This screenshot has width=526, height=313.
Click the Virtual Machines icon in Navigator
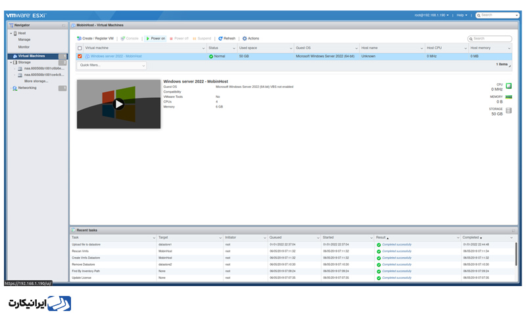[x=14, y=56]
